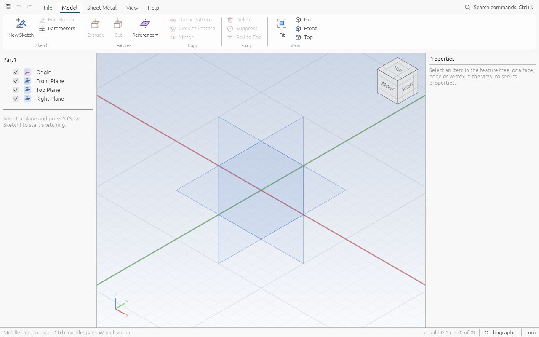Image resolution: width=539 pixels, height=337 pixels.
Task: Click the Mirror tool
Action: click(181, 37)
